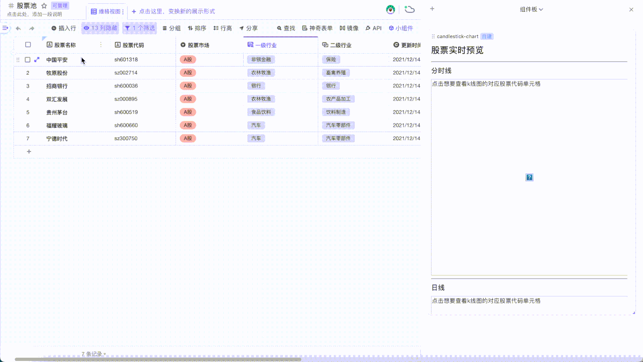Select the 贵州茅台 name cell
643x362 pixels.
tap(75, 112)
